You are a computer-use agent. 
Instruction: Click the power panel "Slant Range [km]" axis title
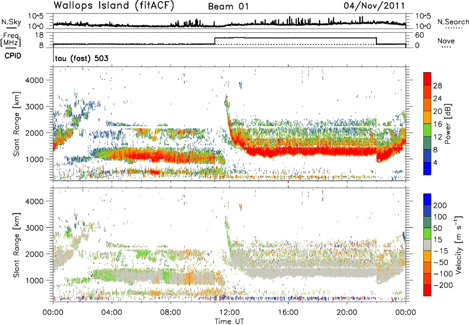(x=16, y=124)
